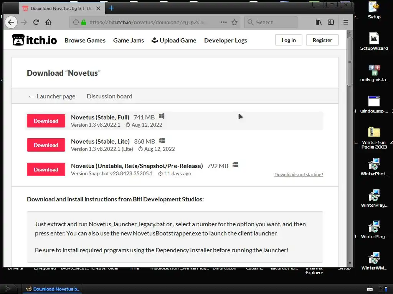Click the browser Search box
Viewport: 393px width, 294px height.
[271, 22]
